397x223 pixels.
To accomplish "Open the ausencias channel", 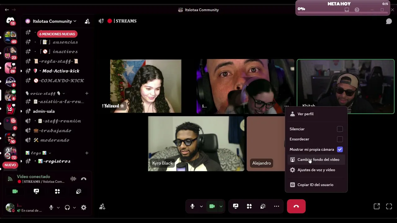I will click(57, 42).
